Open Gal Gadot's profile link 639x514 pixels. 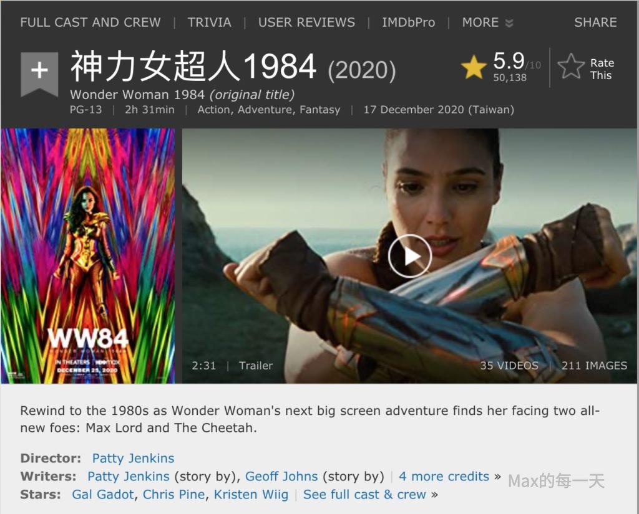(103, 495)
